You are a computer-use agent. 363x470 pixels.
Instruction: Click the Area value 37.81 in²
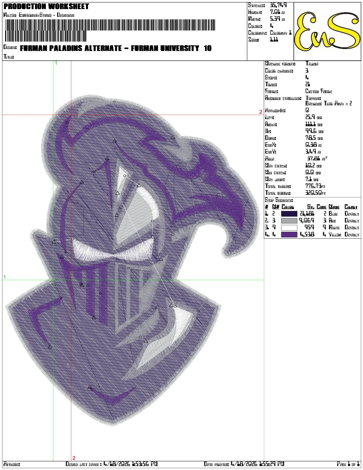317,158
